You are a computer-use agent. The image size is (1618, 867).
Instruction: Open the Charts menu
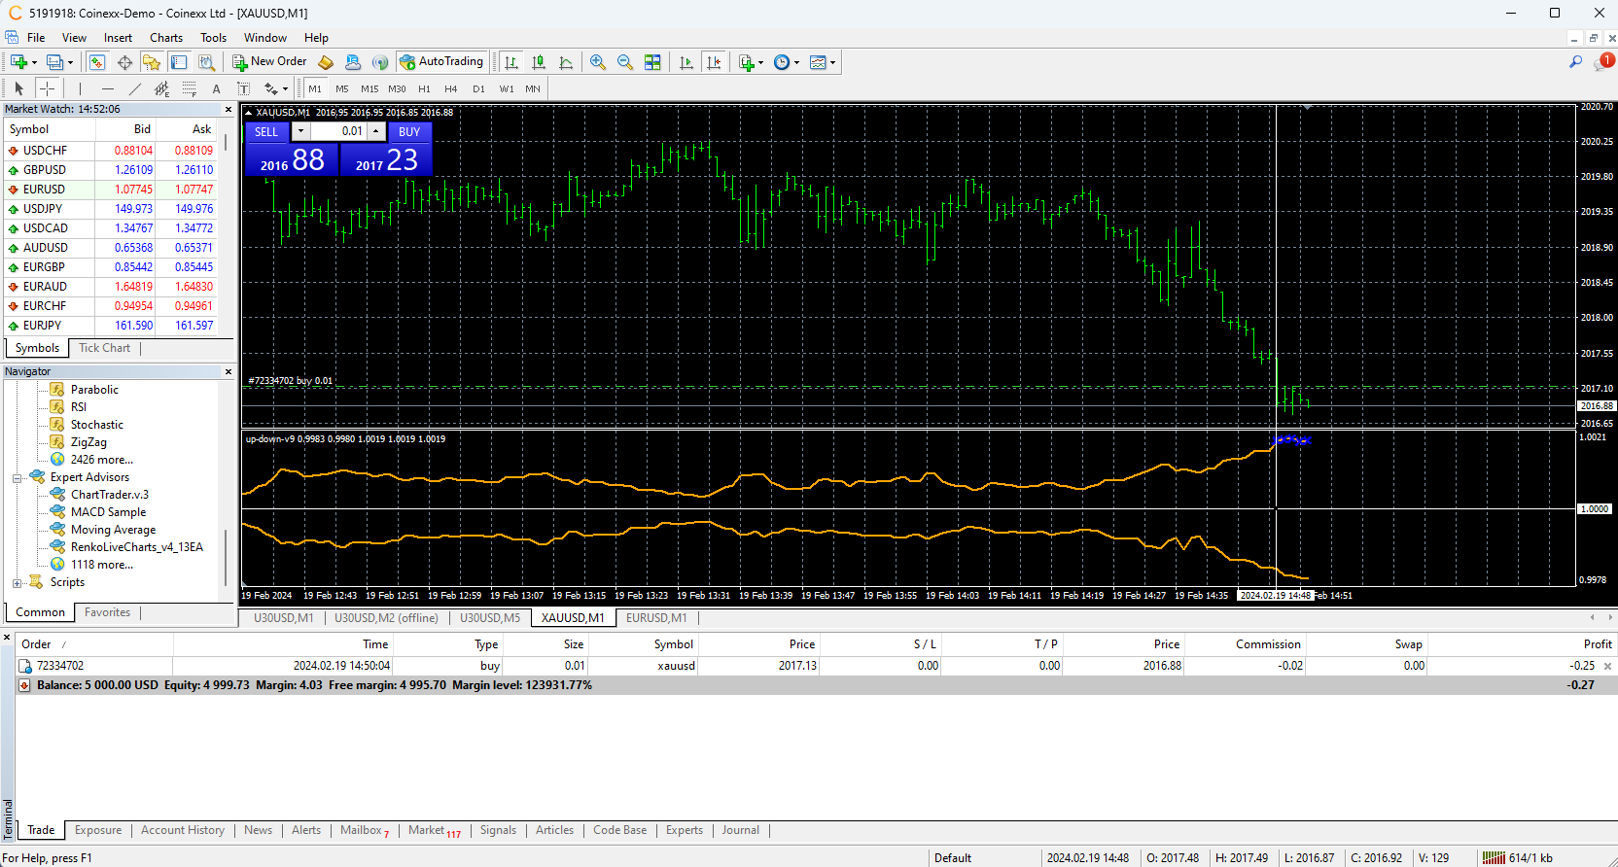click(x=165, y=38)
